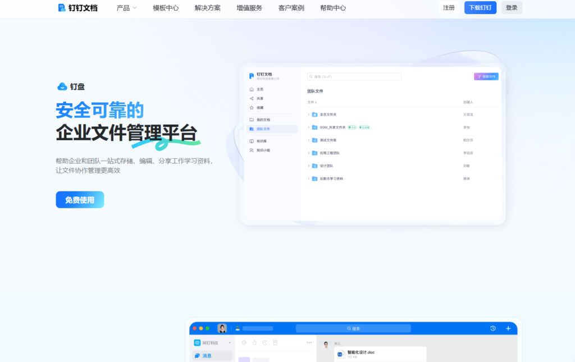Click the 智能创作 AI creation button
The width and height of the screenshot is (575, 362).
486,76
